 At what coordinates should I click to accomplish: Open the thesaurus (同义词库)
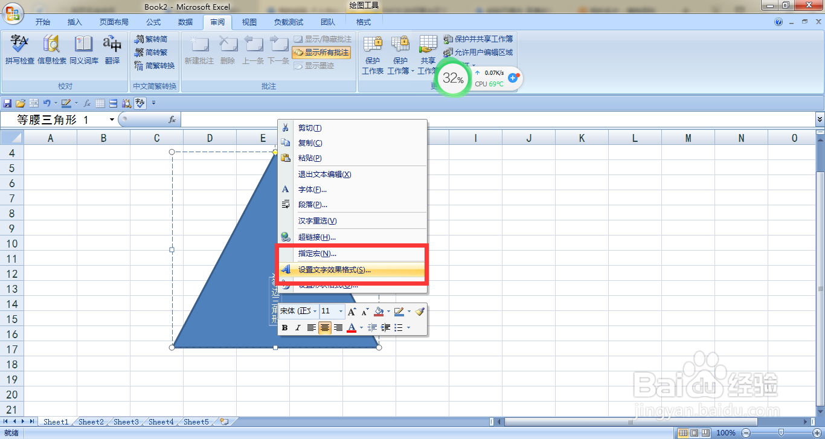click(x=84, y=50)
